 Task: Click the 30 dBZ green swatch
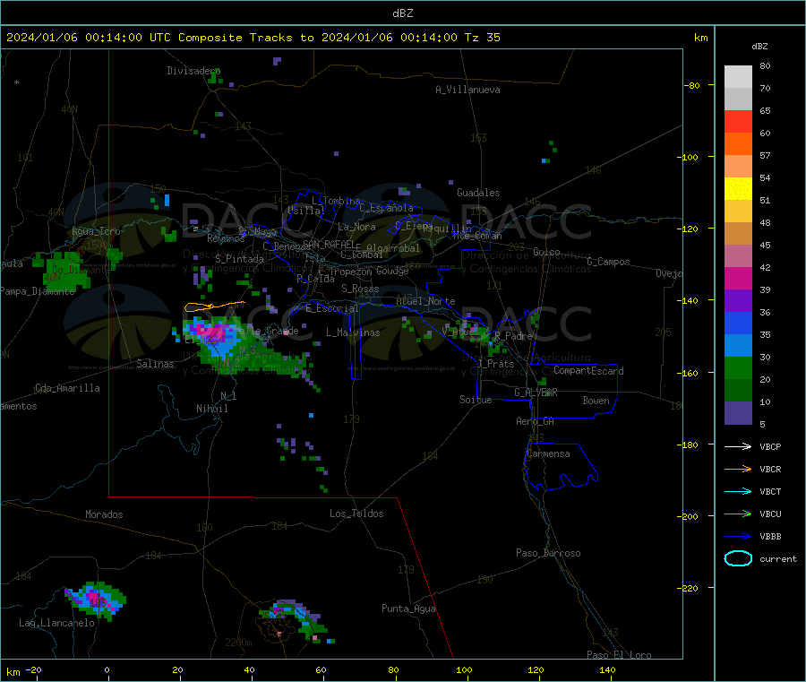pyautogui.click(x=738, y=367)
